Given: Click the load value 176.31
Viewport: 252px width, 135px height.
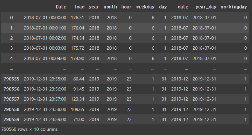Looking at the screenshot, I should (x=78, y=18).
